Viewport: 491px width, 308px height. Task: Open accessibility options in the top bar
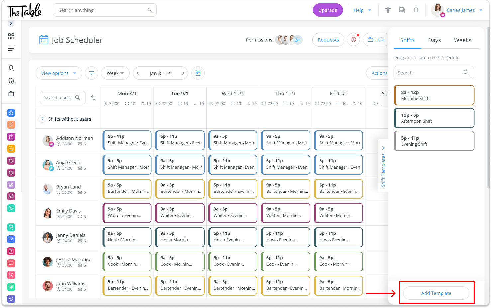coord(388,10)
